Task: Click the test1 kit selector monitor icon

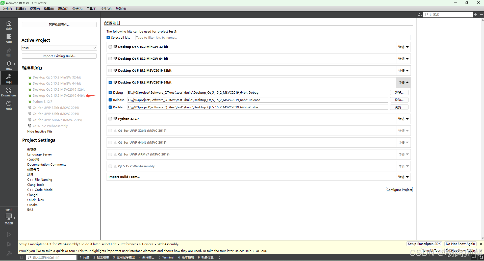Action: pos(9,217)
